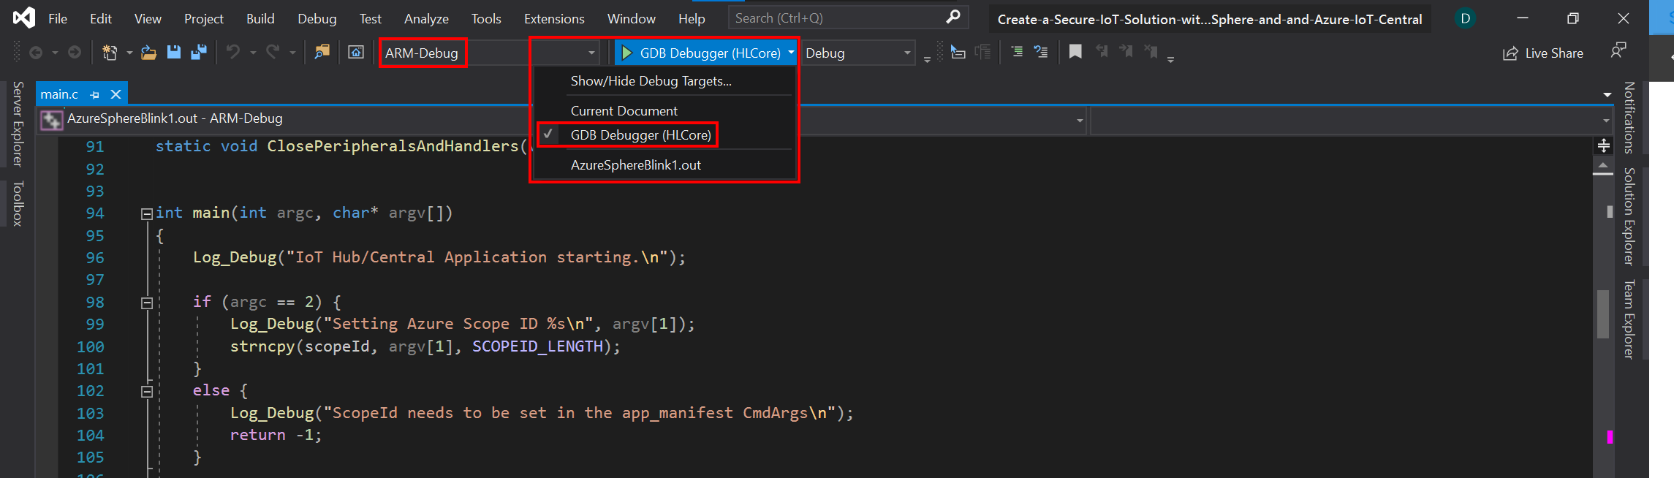This screenshot has width=1674, height=478.
Task: Open the Debug menu
Action: (317, 19)
